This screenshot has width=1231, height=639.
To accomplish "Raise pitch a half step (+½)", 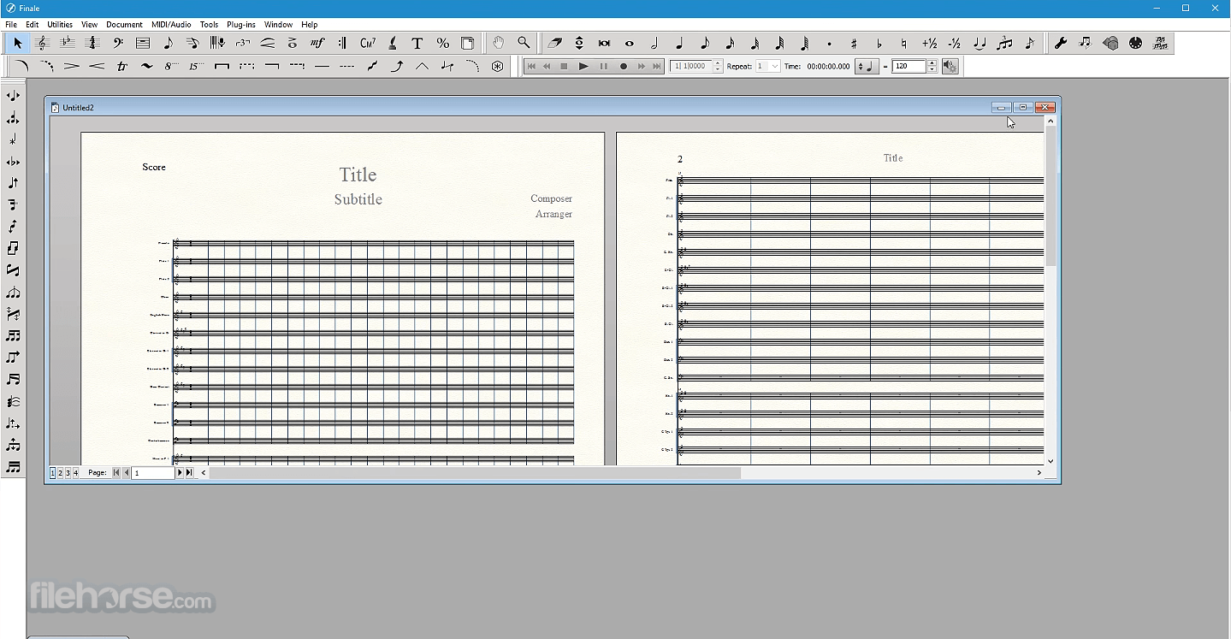I will pos(929,43).
